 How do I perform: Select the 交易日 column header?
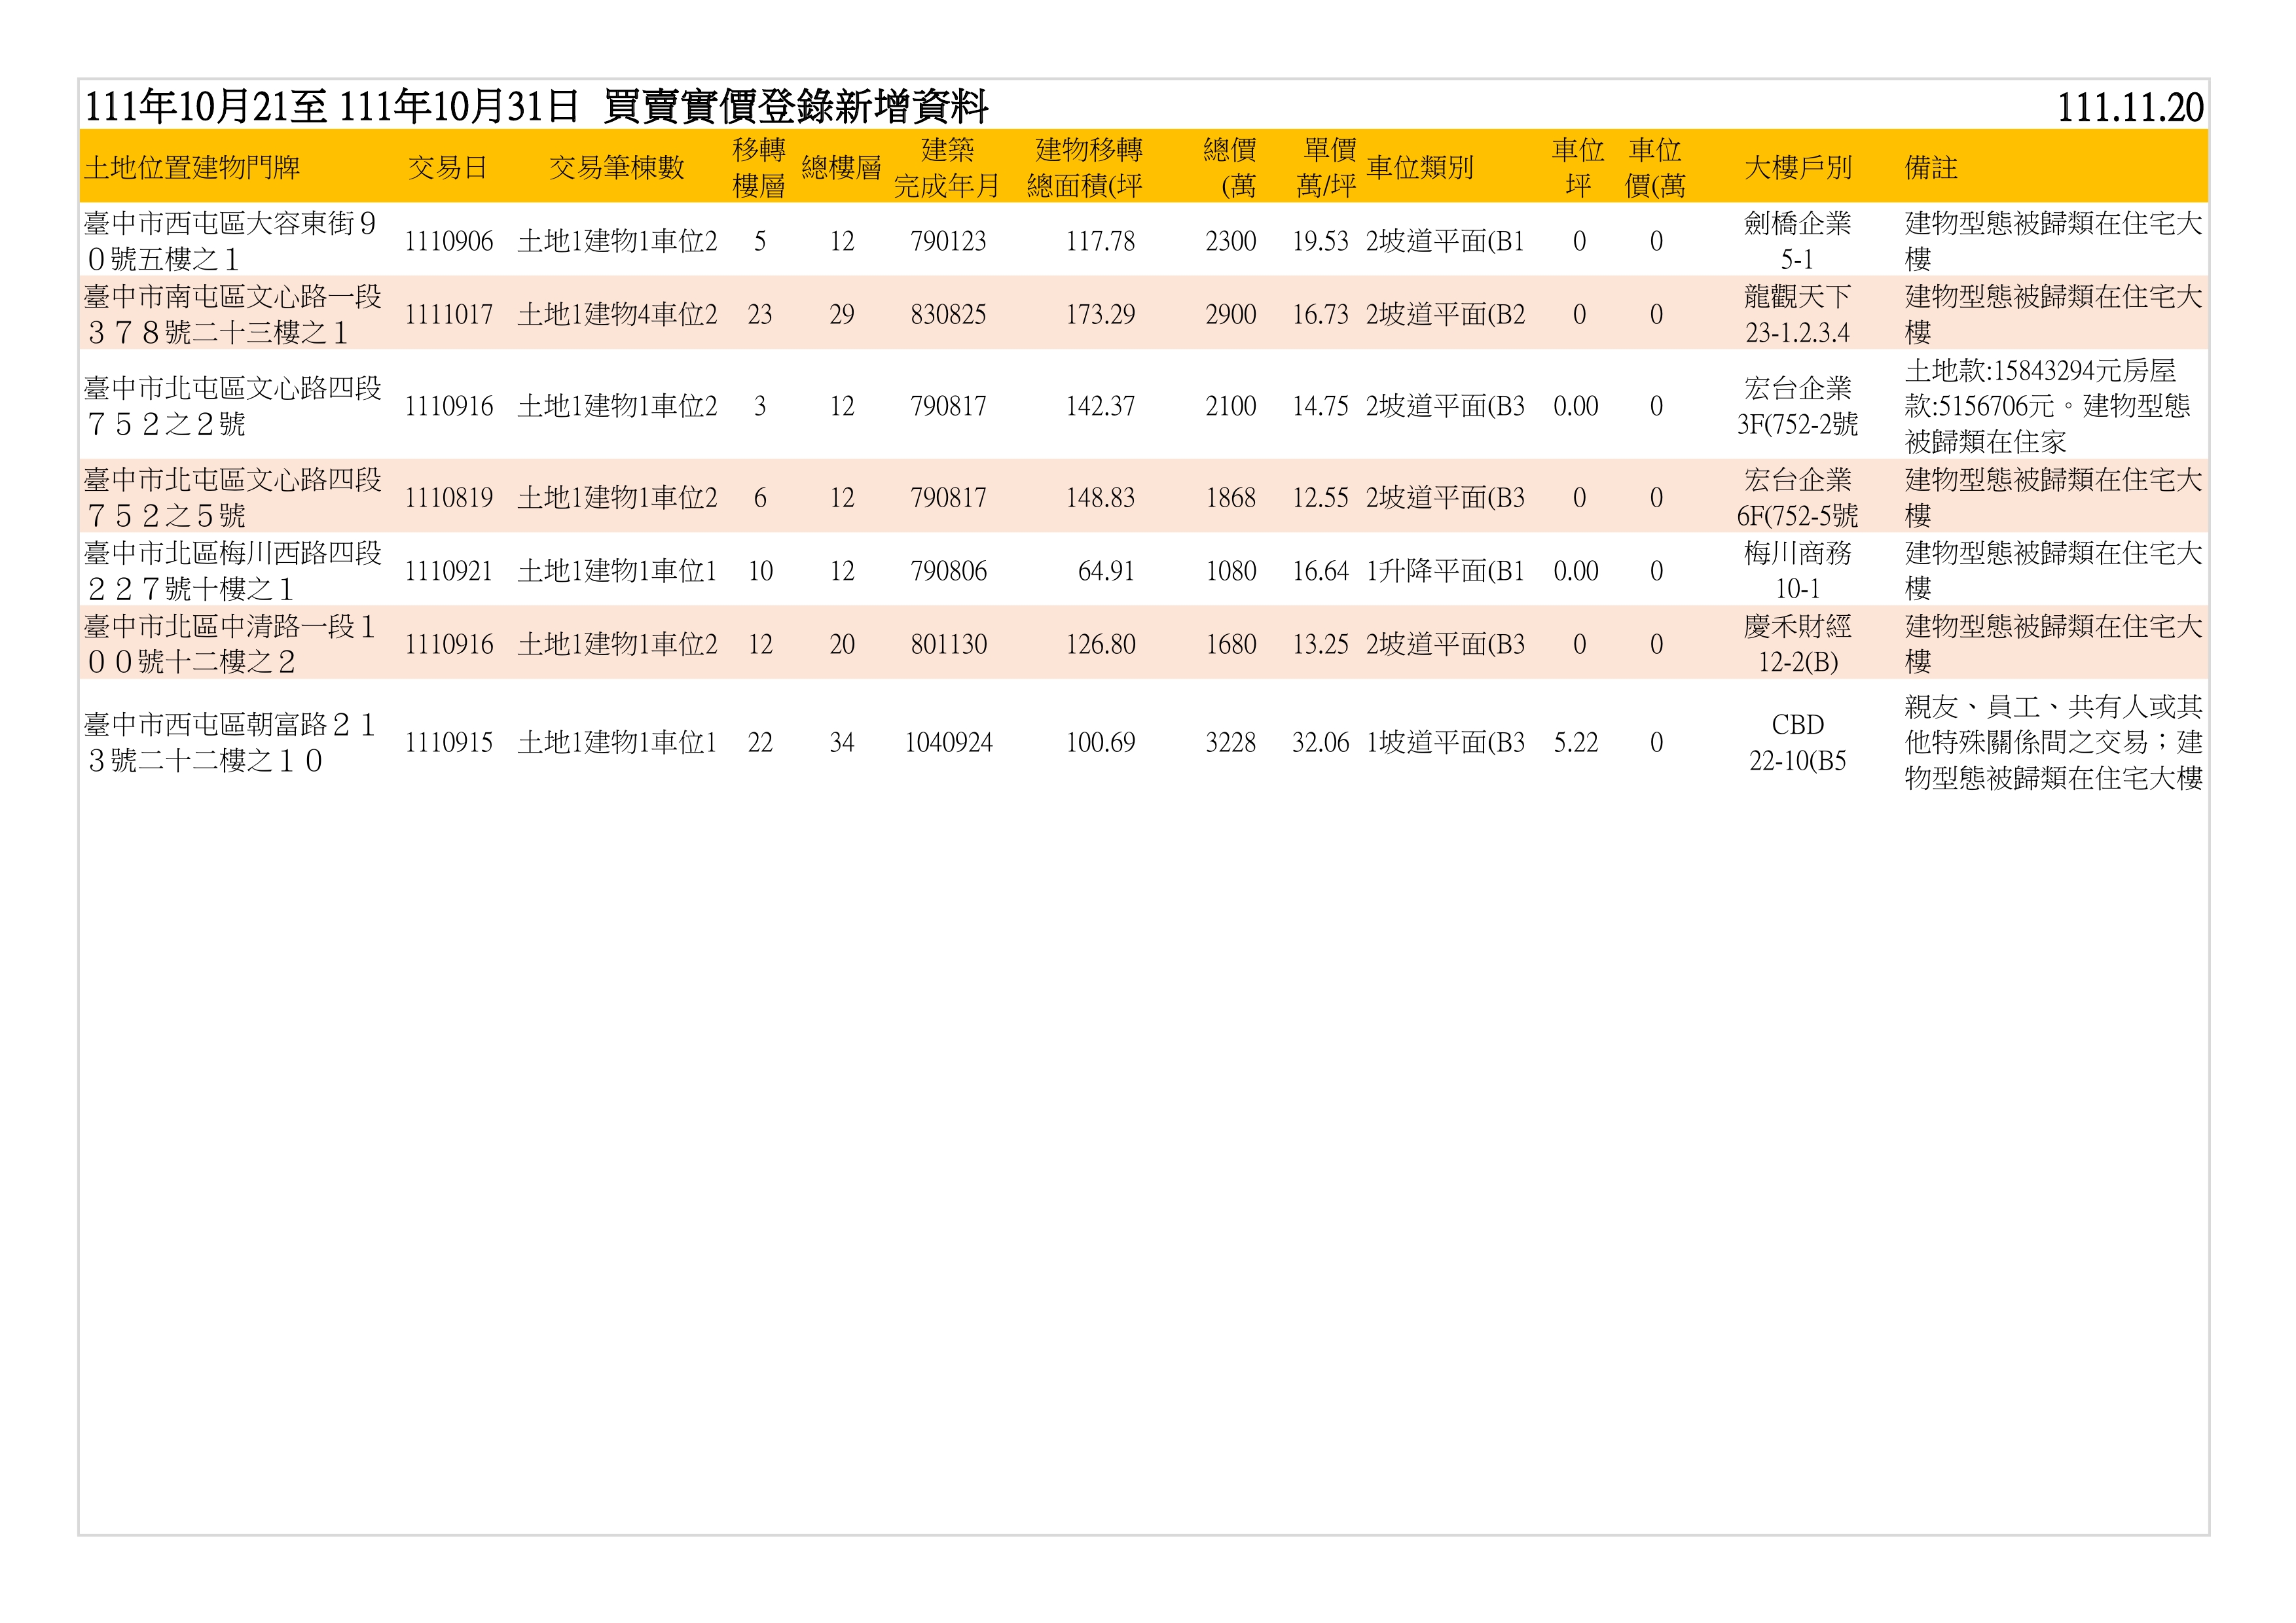pyautogui.click(x=448, y=167)
